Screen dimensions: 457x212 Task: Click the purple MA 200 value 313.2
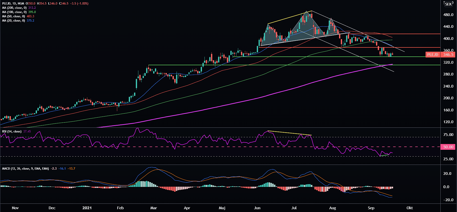pos(32,8)
